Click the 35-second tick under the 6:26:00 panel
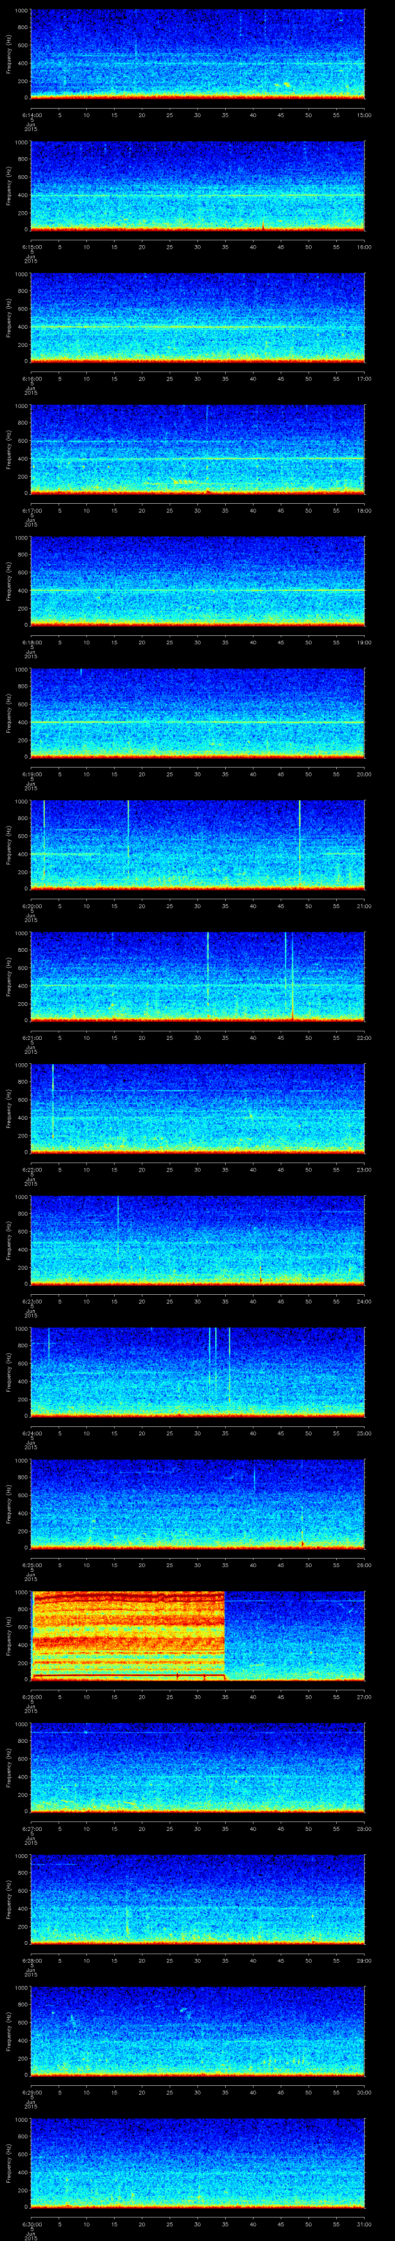The width and height of the screenshot is (395, 2241). [x=226, y=1697]
